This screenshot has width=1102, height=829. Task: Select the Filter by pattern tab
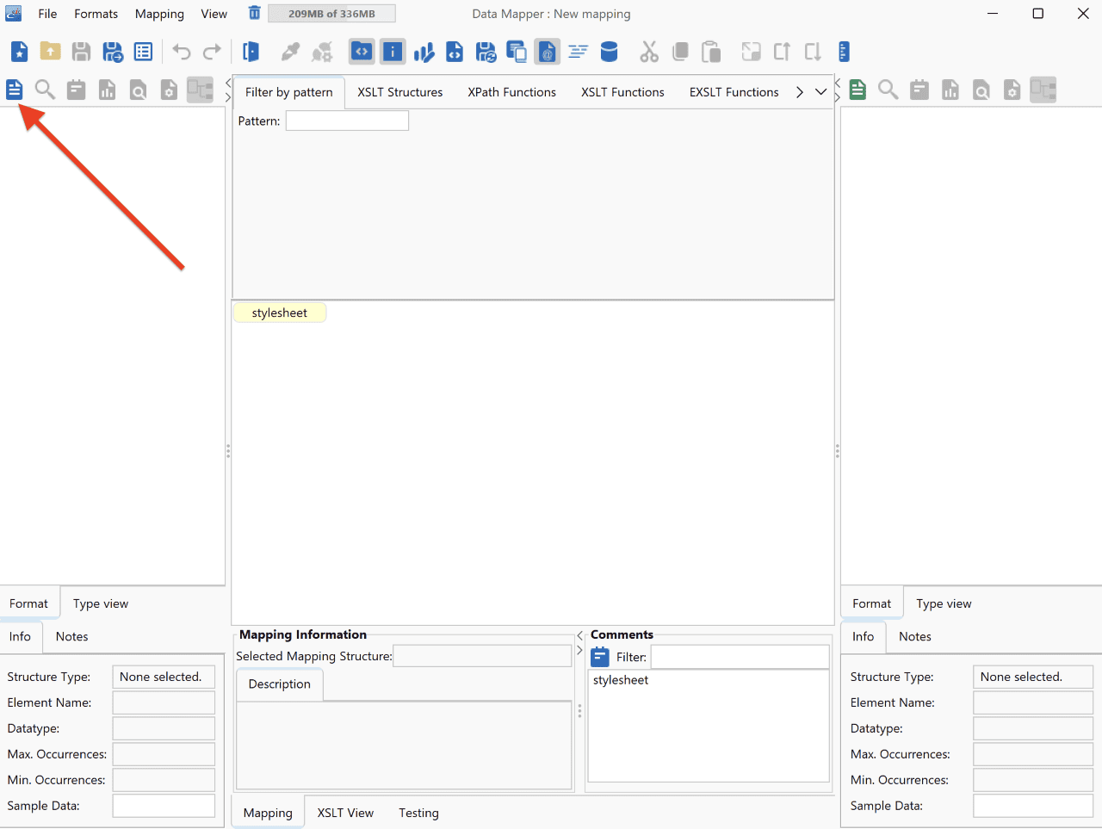(x=288, y=92)
